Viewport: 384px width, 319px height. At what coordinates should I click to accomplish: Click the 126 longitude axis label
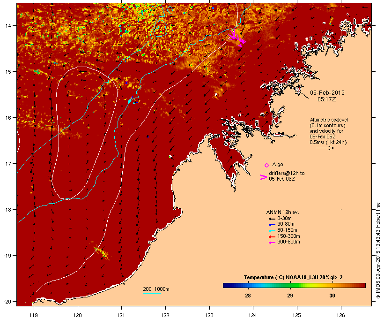[x=340, y=315]
